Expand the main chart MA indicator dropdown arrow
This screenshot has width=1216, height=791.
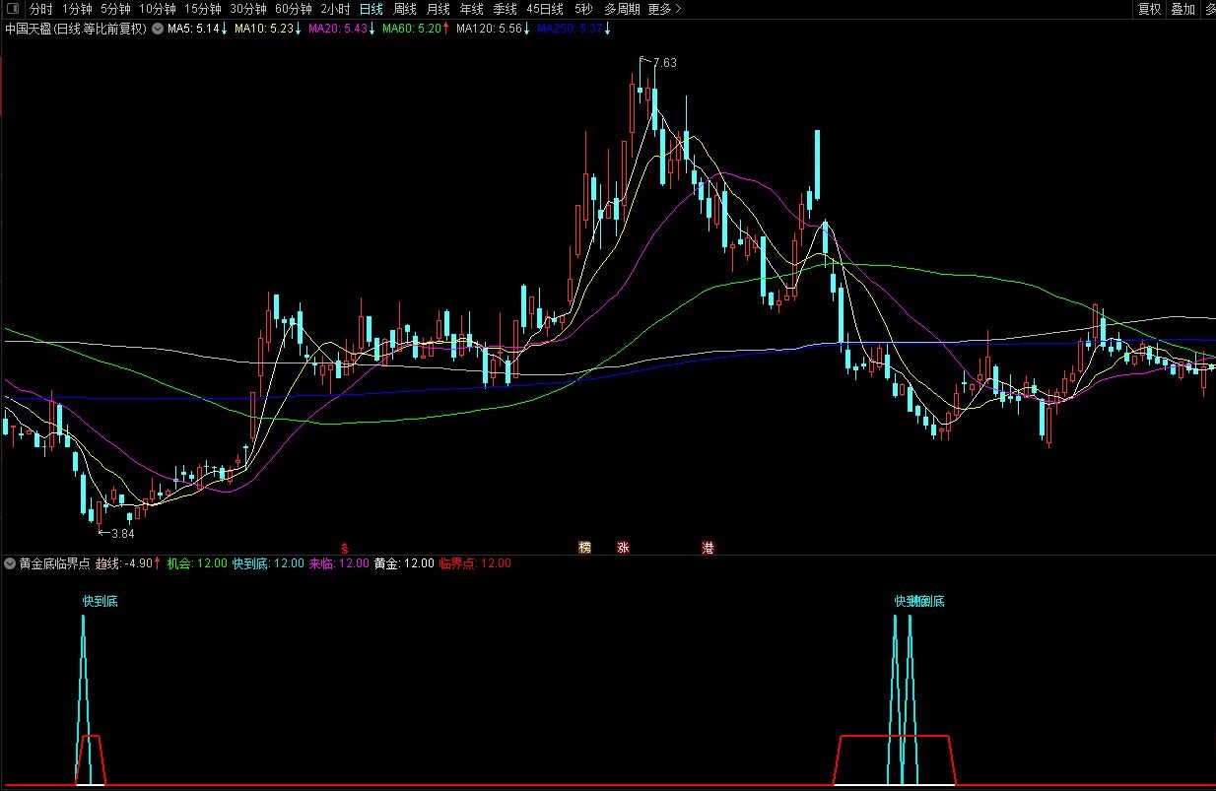pyautogui.click(x=157, y=29)
